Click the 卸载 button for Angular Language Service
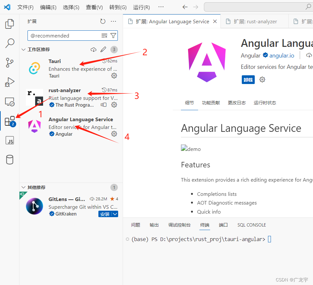313x285 pixels. [x=248, y=79]
